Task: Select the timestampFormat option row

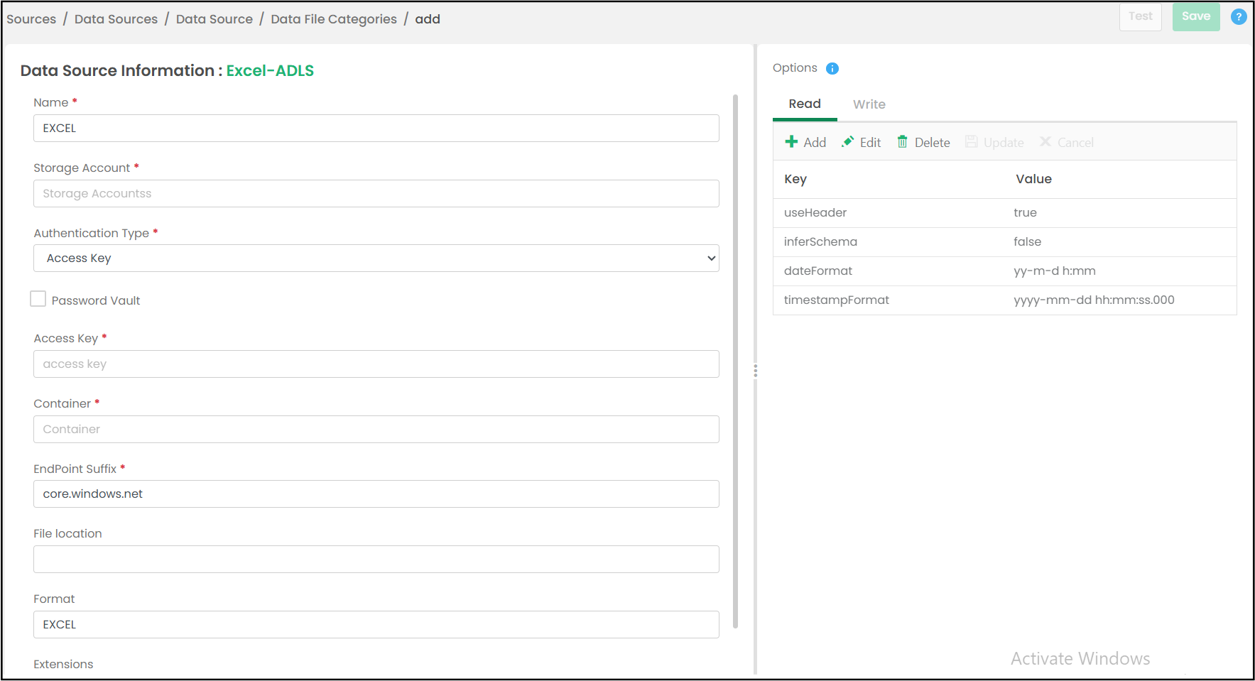Action: click(1004, 300)
